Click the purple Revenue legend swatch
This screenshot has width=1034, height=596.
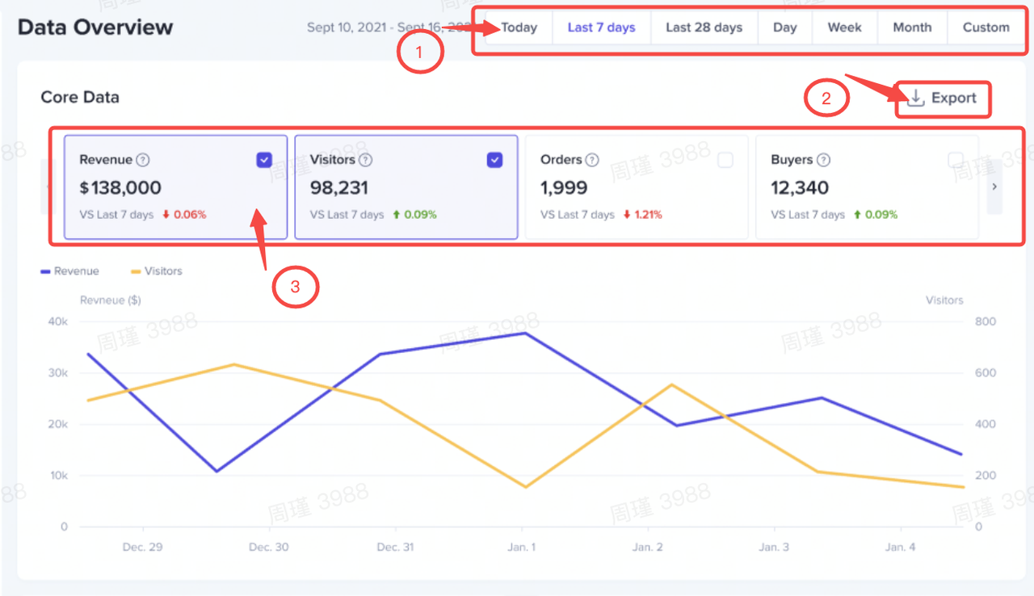[46, 271]
